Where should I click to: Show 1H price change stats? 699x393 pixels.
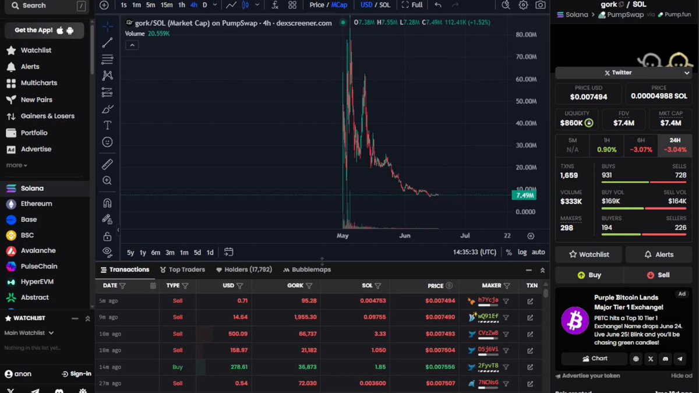tap(606, 146)
